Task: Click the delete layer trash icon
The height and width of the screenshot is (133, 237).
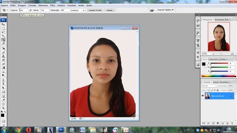Action: [x=232, y=123]
